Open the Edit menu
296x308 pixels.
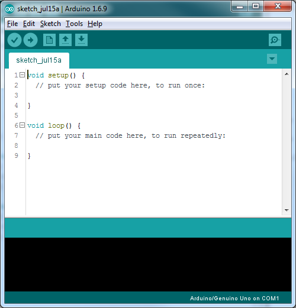[x=29, y=24]
